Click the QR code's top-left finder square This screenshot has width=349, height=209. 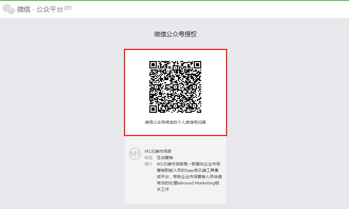point(153,65)
